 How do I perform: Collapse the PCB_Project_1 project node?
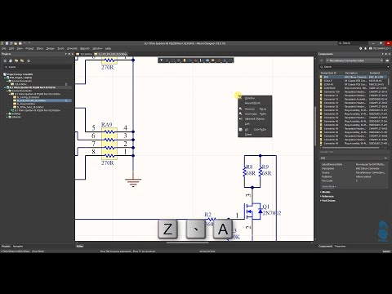coord(5,78)
